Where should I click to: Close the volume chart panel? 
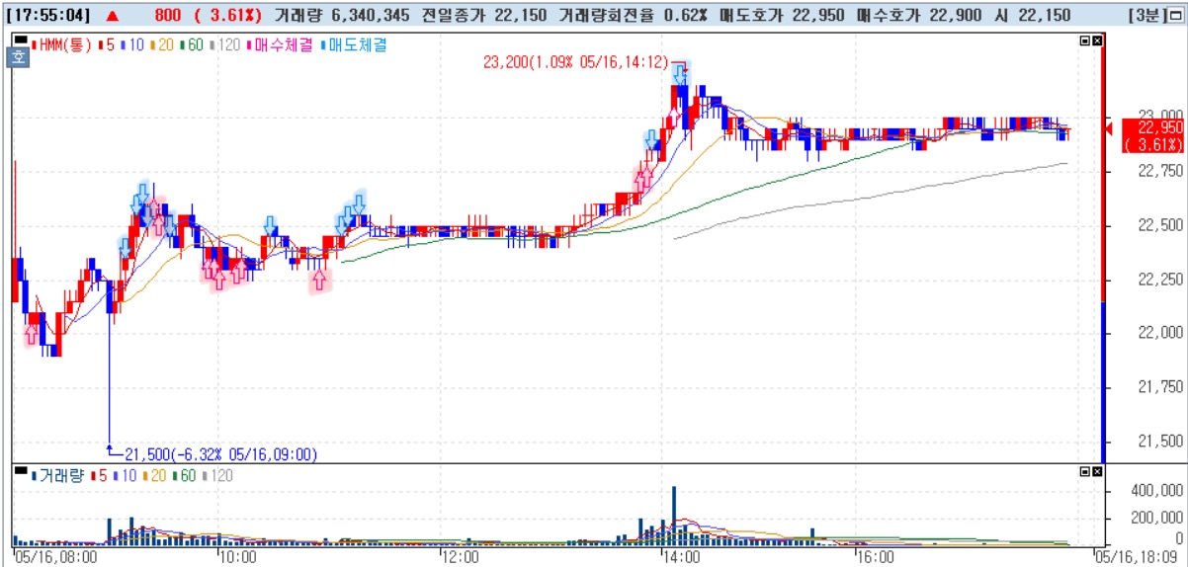point(1095,473)
